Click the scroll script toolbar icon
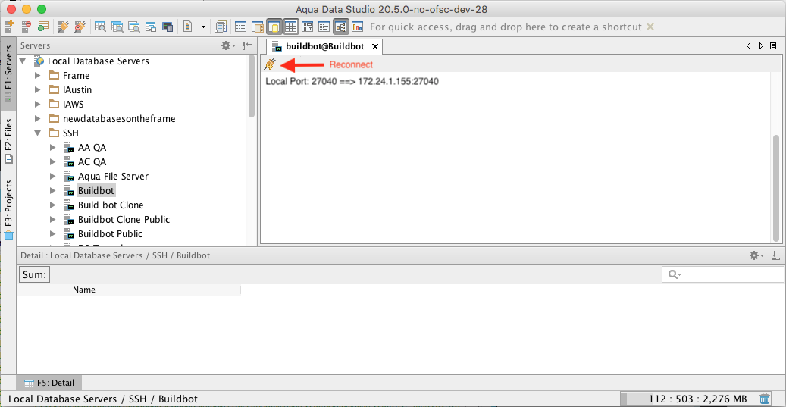The image size is (786, 407). 221,27
